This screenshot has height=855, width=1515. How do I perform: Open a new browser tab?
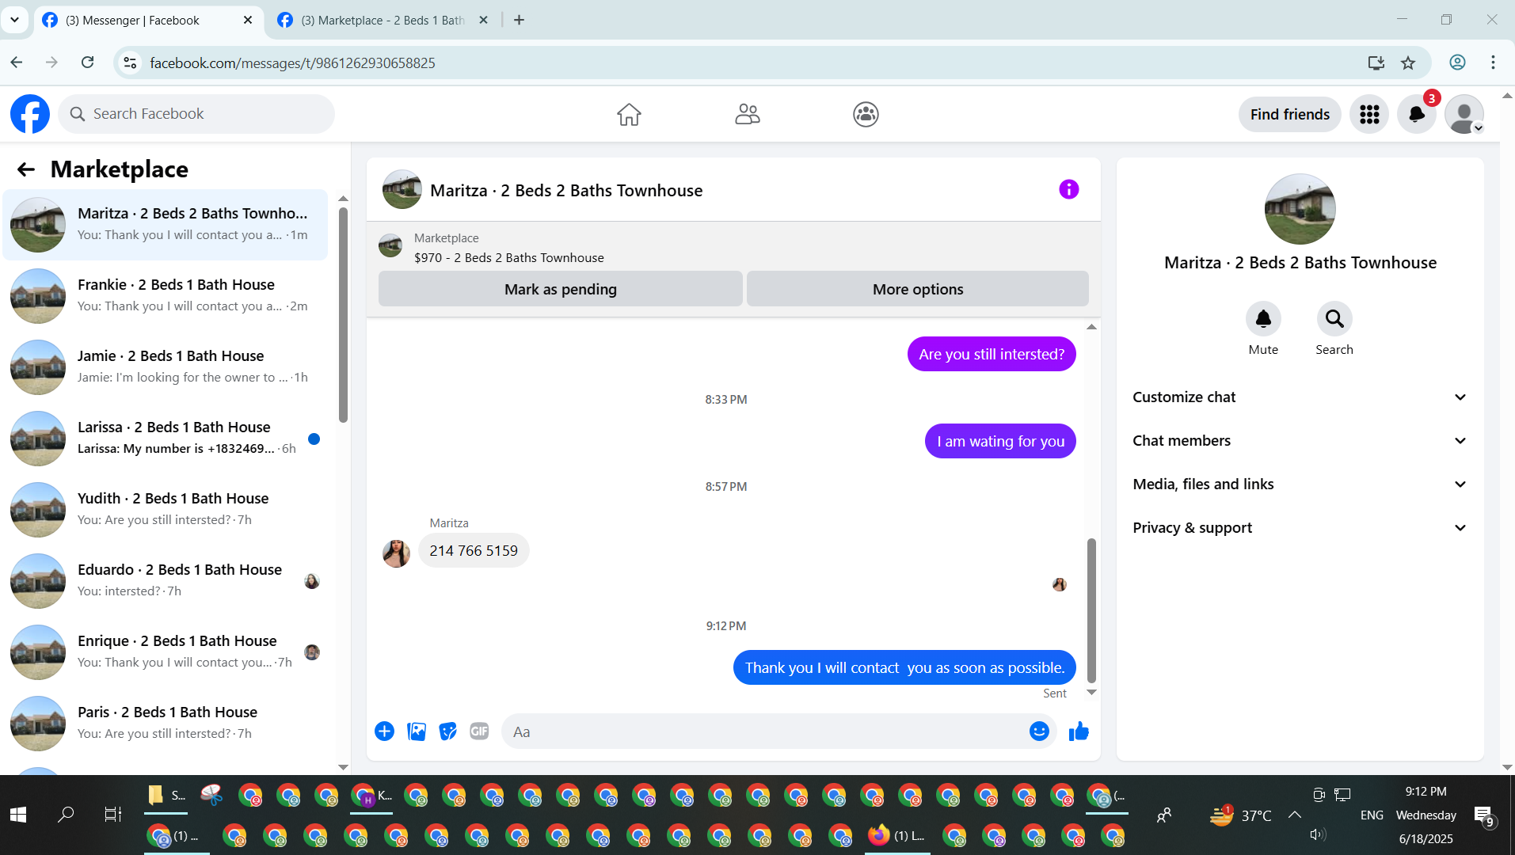click(519, 20)
